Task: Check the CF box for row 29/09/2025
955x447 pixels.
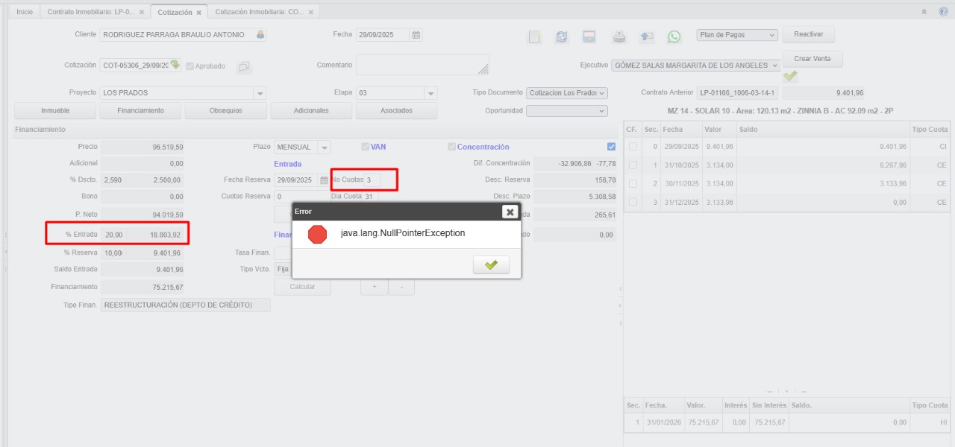Action: point(633,147)
